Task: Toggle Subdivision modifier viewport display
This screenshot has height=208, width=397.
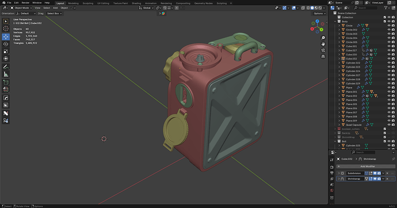Action: (375, 174)
